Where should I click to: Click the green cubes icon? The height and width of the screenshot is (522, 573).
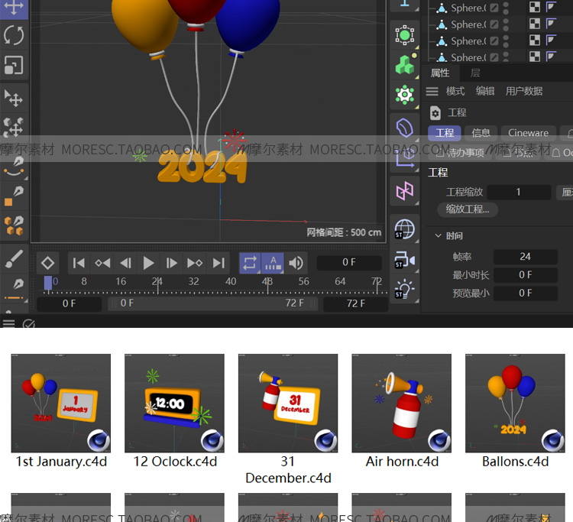(404, 65)
